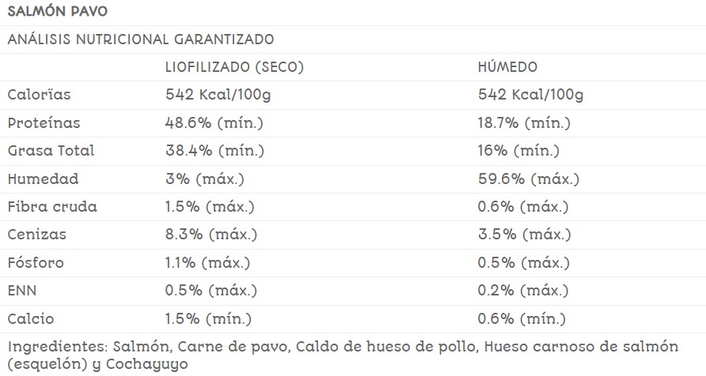Click the HÚMEDO column header

point(507,67)
